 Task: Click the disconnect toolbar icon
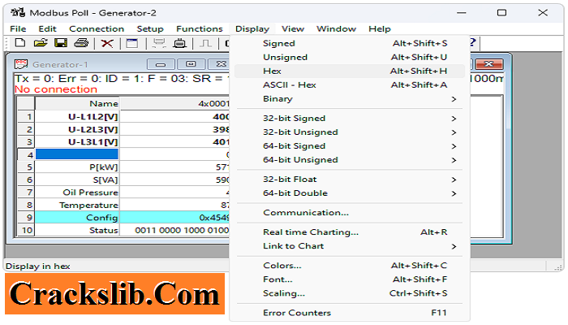[179, 44]
